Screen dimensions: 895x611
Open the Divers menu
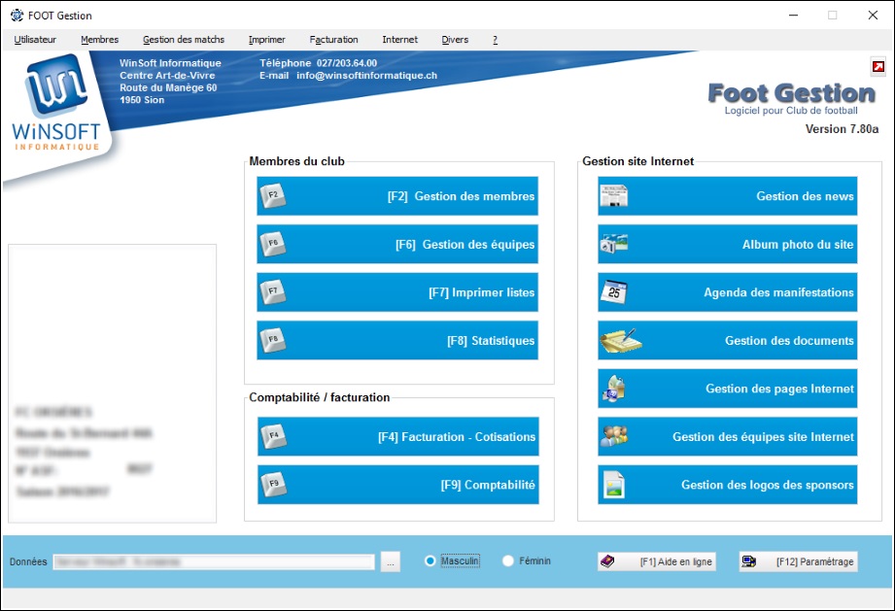point(455,40)
